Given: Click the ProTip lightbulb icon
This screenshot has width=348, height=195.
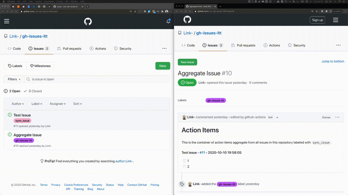Looking at the screenshot, I should [42, 161].
